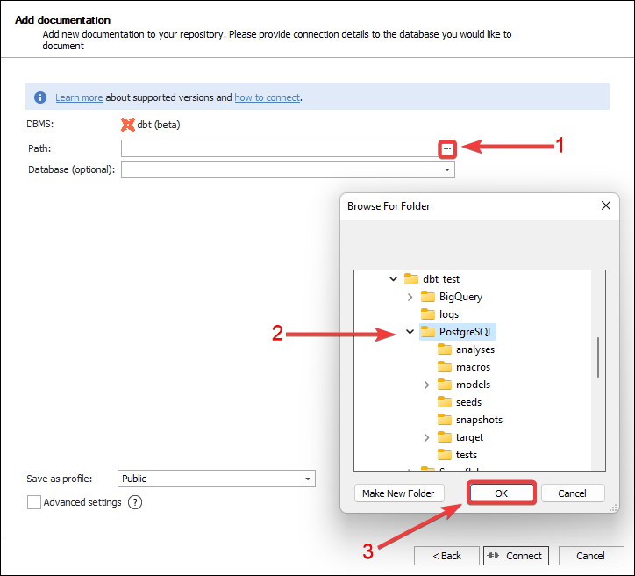635x576 pixels.
Task: Click the dbt logo icon
Action: point(128,125)
